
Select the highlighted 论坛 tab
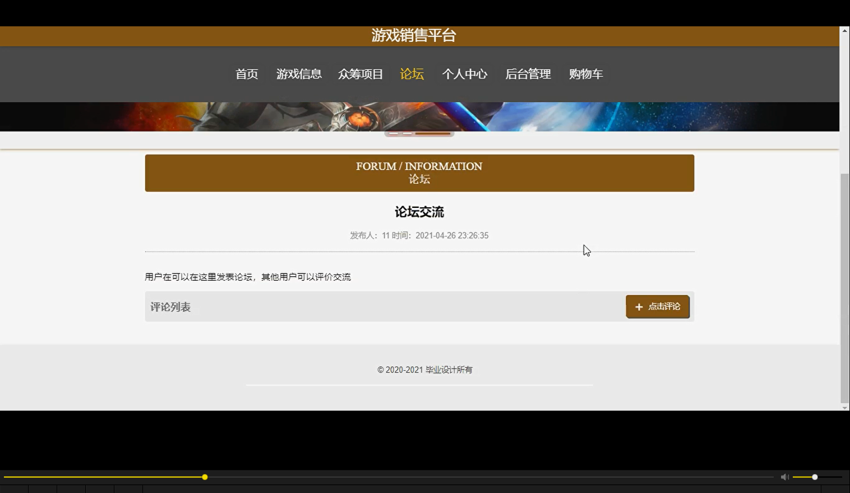pyautogui.click(x=412, y=74)
